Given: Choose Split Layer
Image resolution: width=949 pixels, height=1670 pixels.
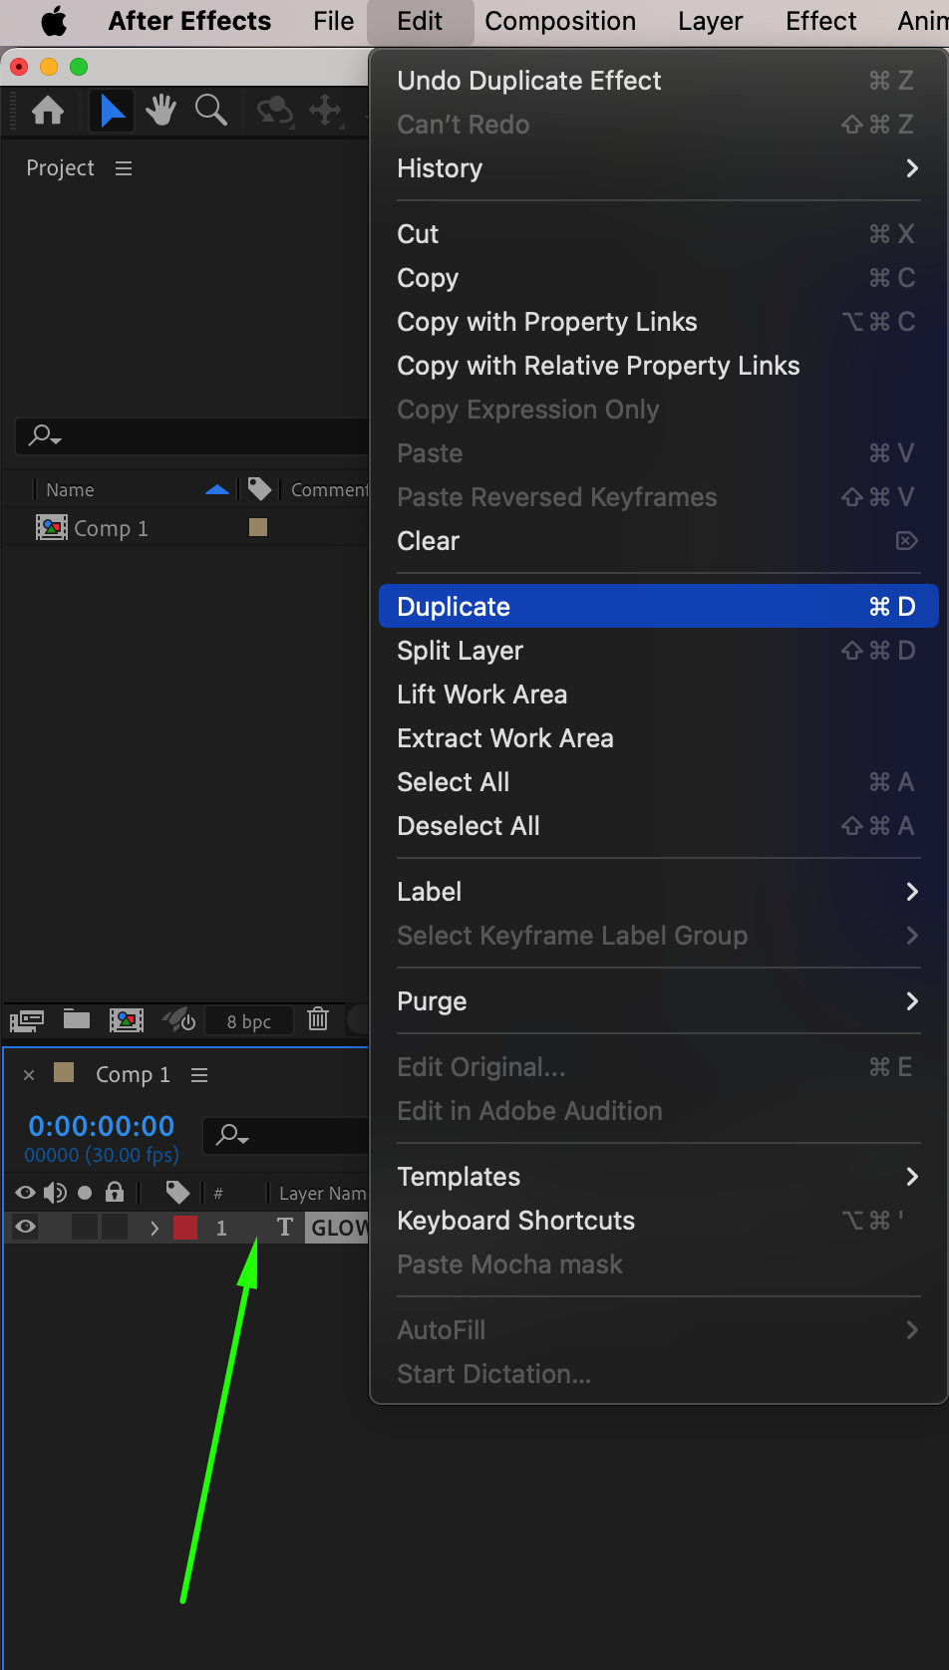Looking at the screenshot, I should click(658, 651).
